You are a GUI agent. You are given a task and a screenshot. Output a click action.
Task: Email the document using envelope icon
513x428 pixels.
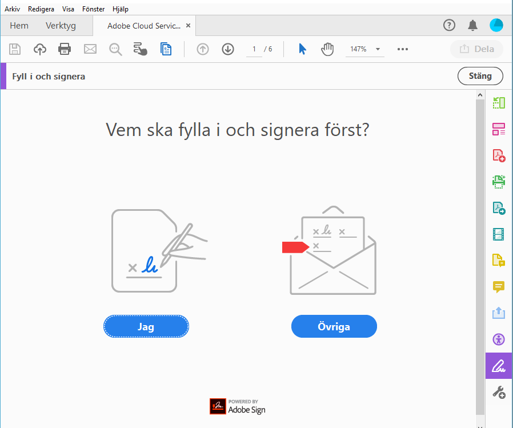[x=90, y=49]
